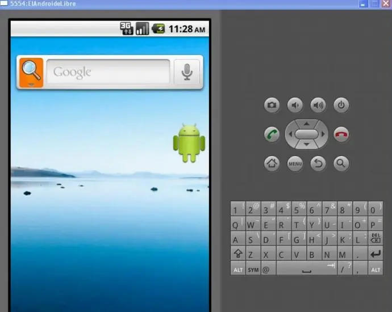
Task: Close the emulator window
Action: [386, 4]
